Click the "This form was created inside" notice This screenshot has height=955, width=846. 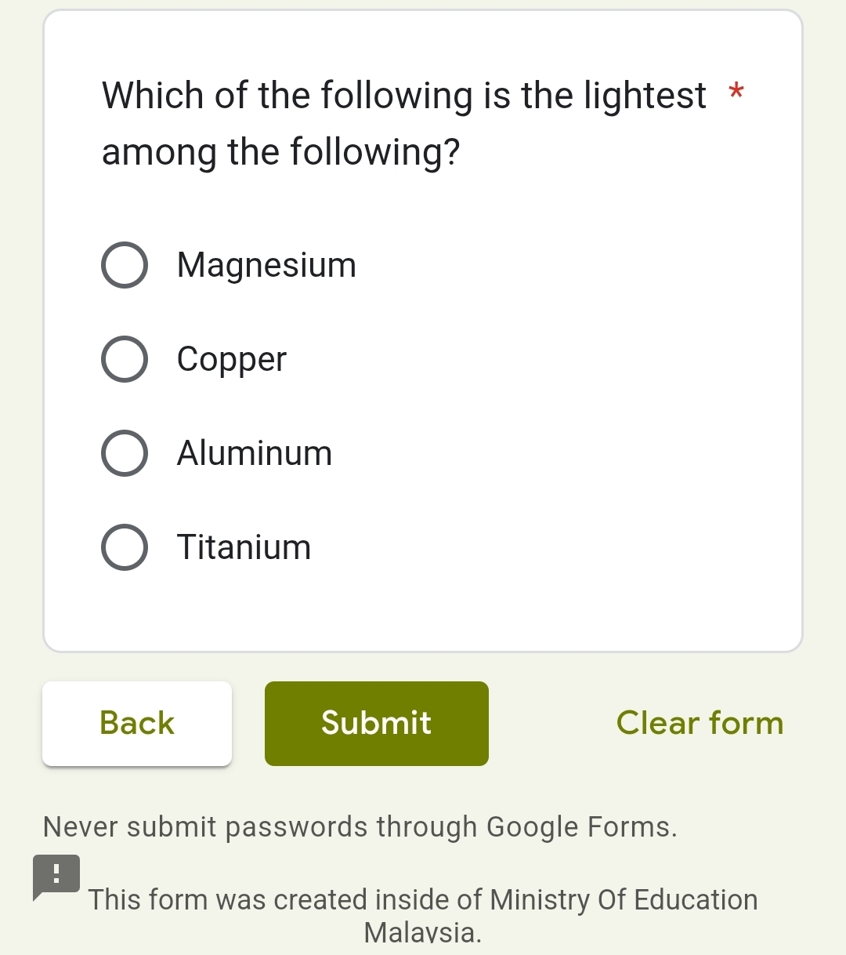(423, 899)
